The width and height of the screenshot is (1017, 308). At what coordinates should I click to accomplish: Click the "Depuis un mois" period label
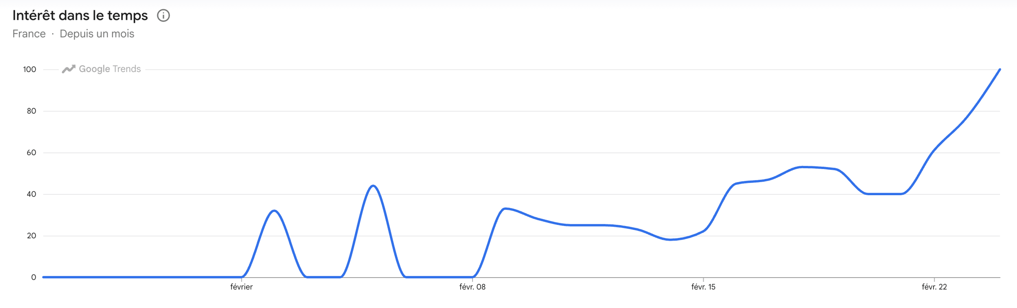(x=97, y=34)
